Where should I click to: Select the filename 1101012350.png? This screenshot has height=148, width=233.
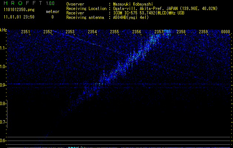click(x=19, y=10)
